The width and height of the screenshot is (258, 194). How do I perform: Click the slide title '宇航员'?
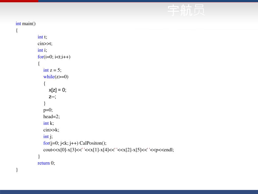(186, 10)
